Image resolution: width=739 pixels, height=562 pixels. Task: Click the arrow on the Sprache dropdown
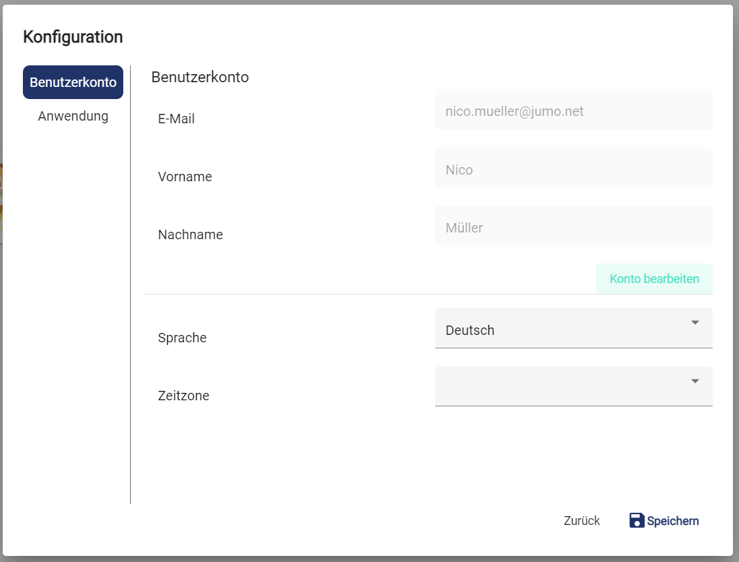[x=695, y=323]
